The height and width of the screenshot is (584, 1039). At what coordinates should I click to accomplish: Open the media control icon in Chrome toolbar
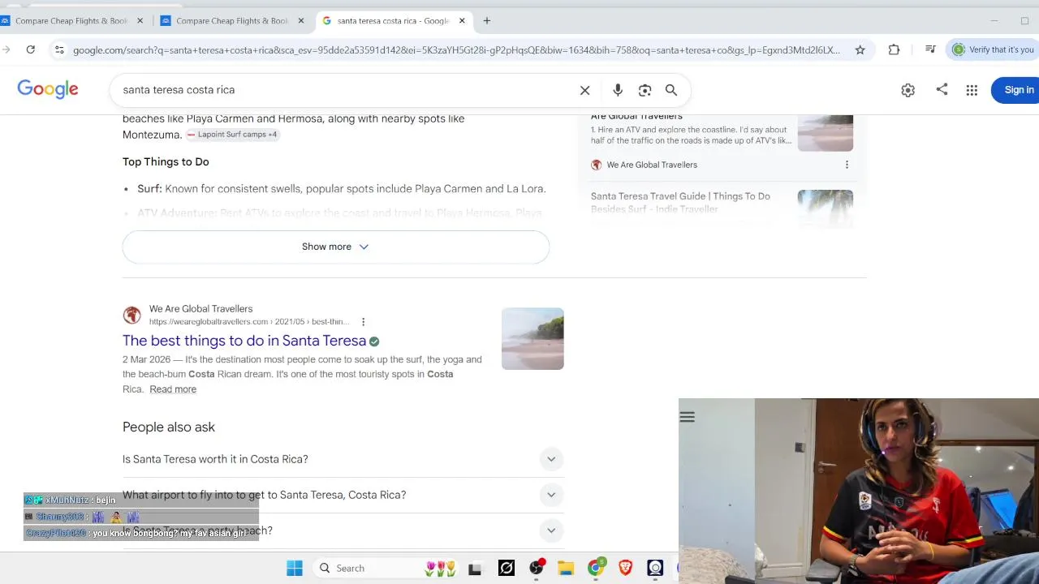pyautogui.click(x=930, y=49)
